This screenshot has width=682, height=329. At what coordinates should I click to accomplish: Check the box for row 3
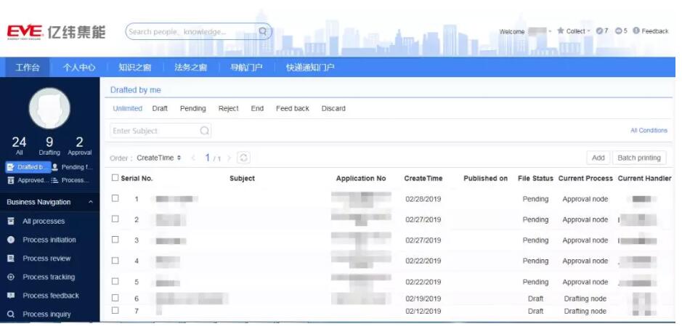(x=115, y=240)
